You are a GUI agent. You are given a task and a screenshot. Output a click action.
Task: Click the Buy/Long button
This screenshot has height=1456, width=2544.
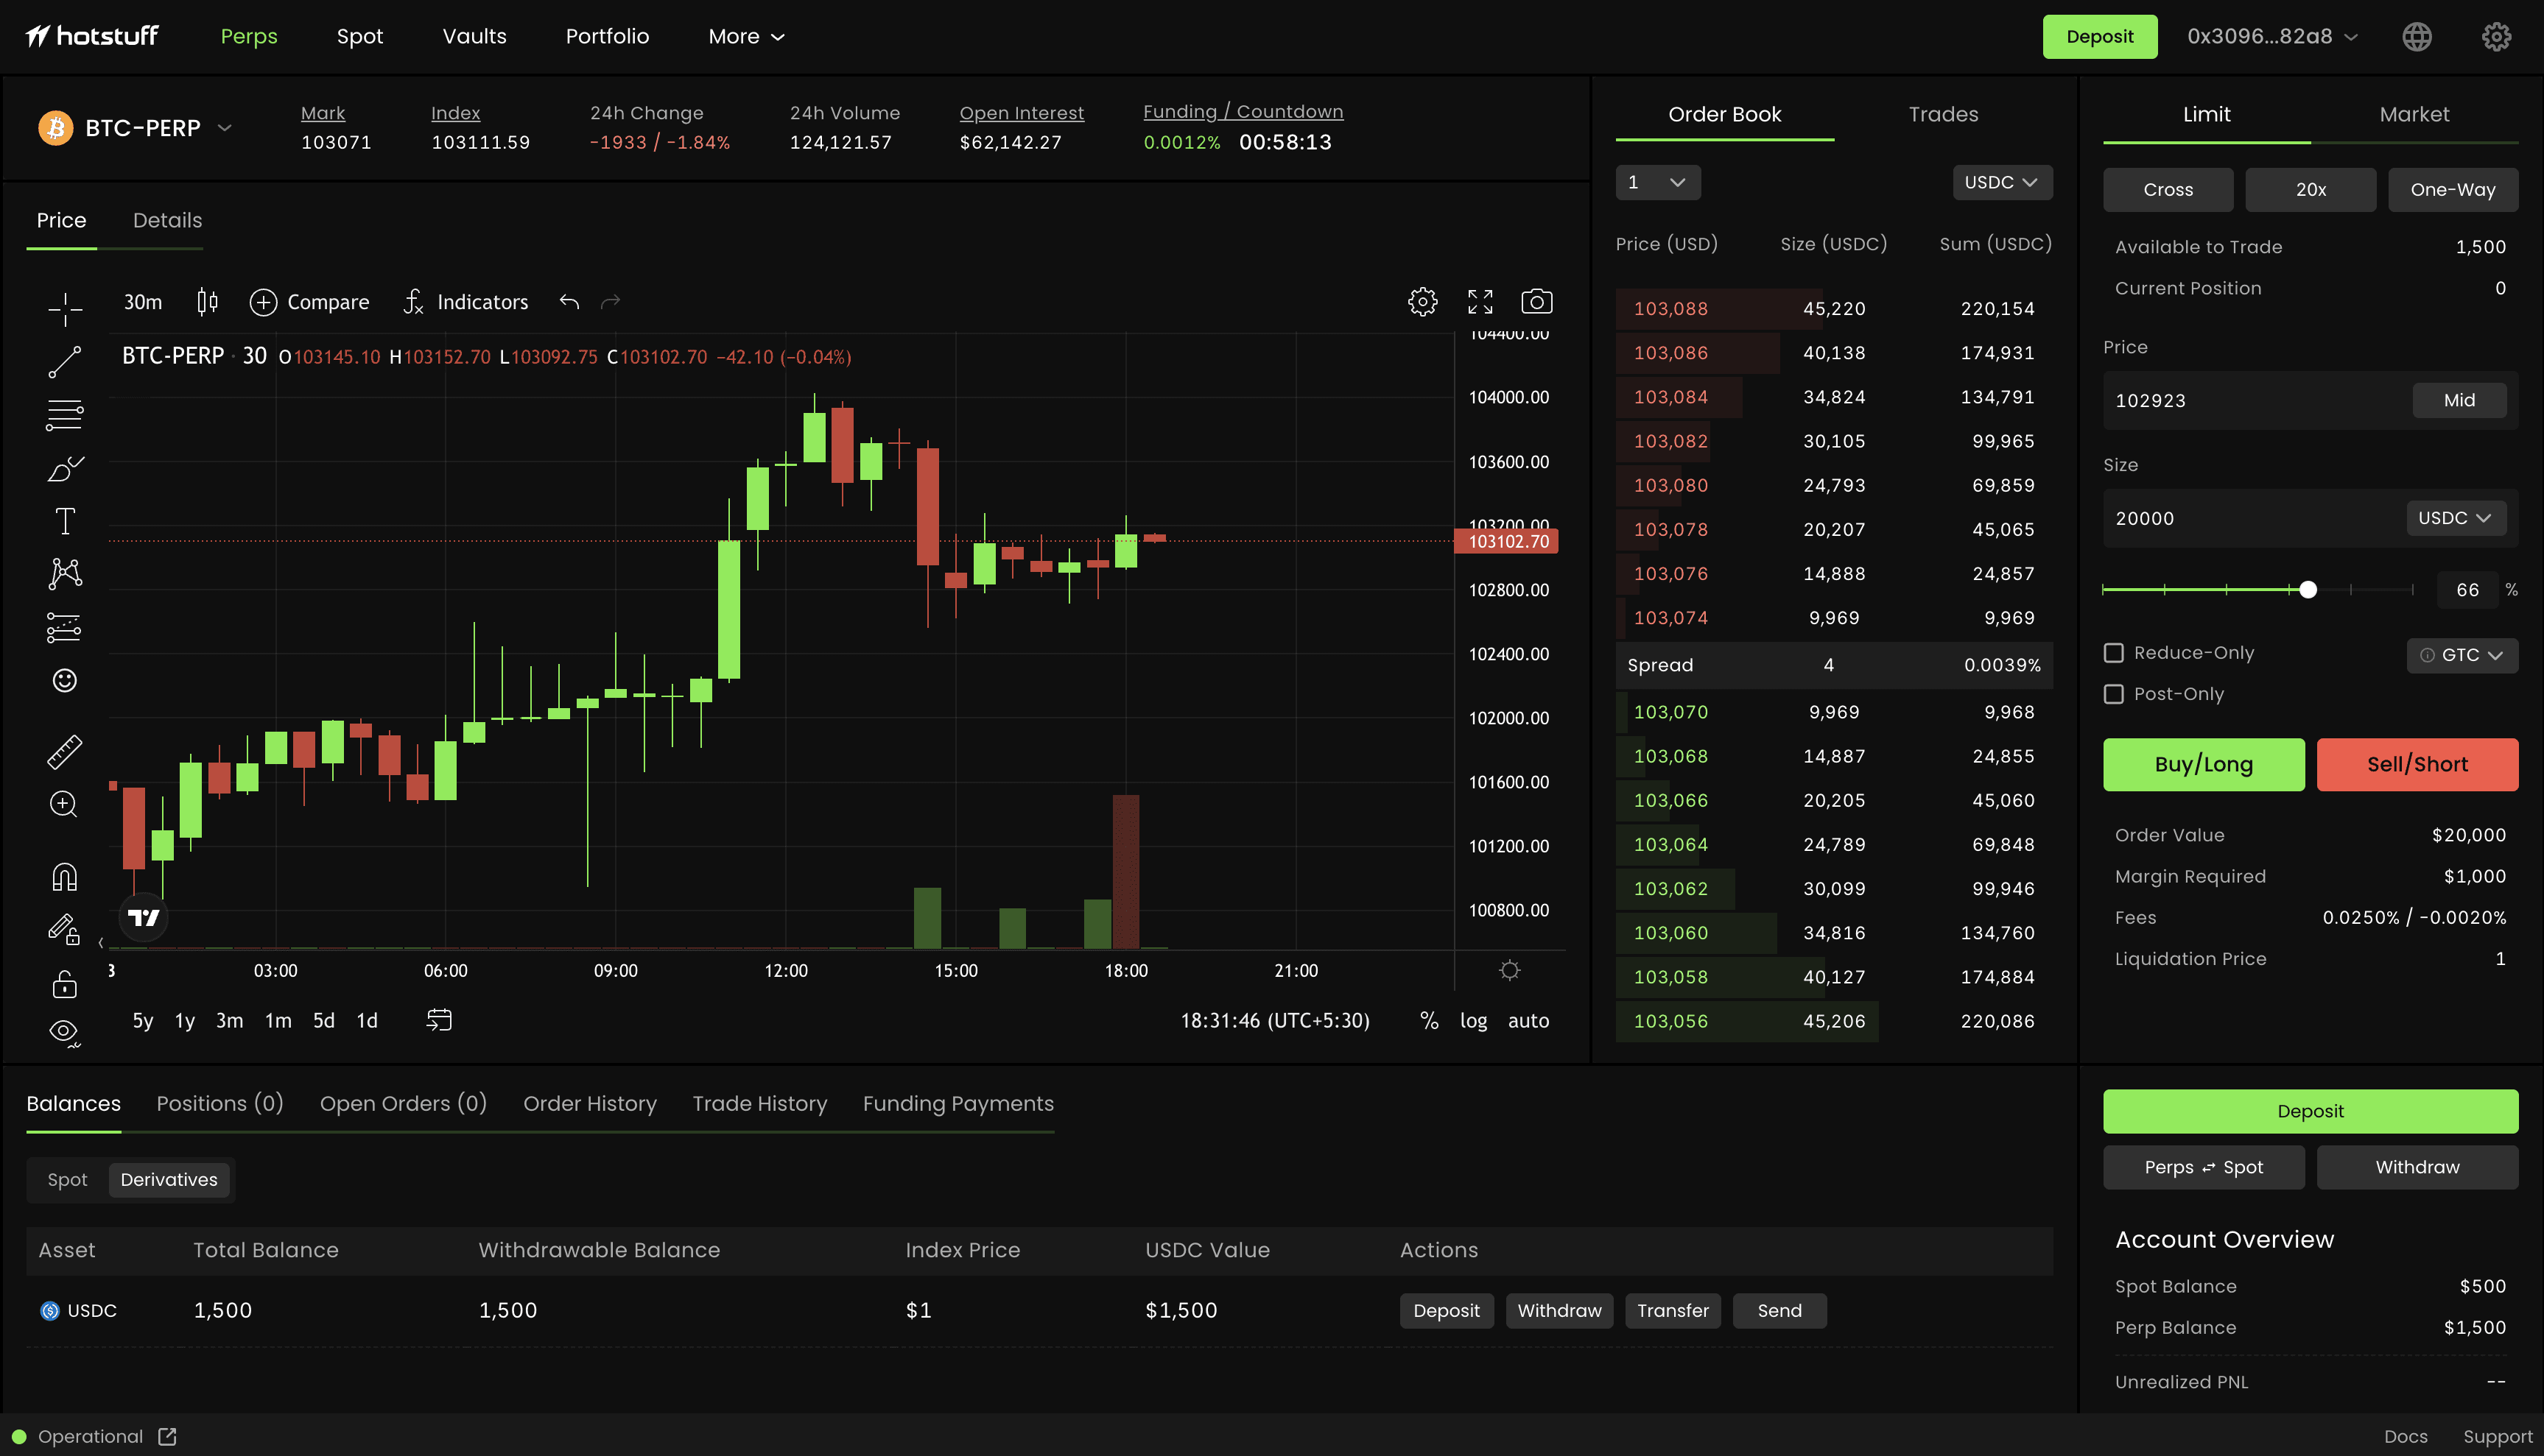point(2204,764)
